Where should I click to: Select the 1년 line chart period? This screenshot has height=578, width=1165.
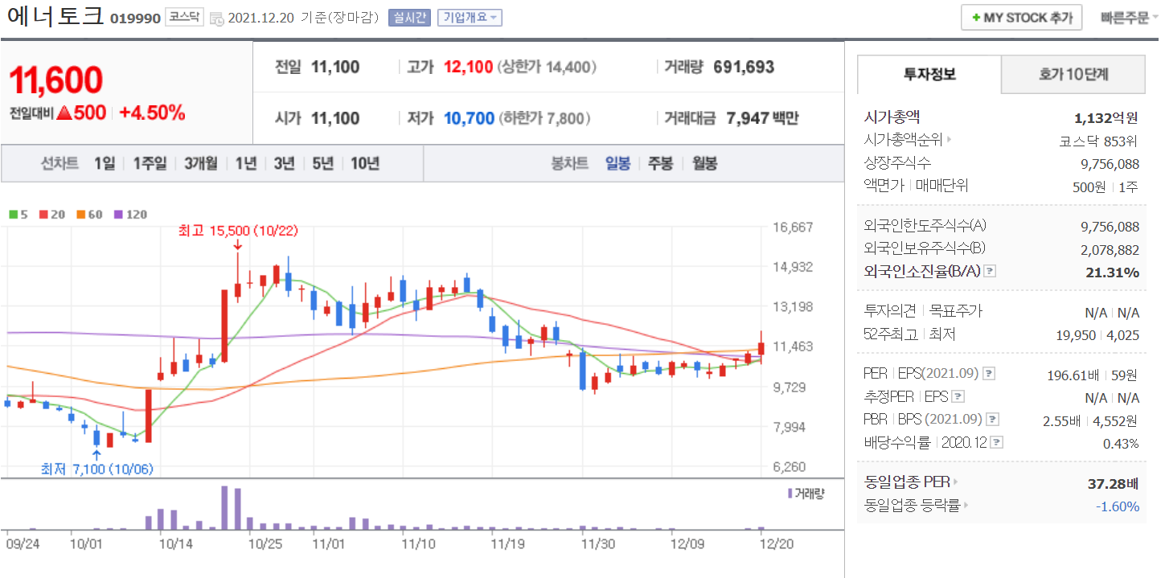point(246,164)
